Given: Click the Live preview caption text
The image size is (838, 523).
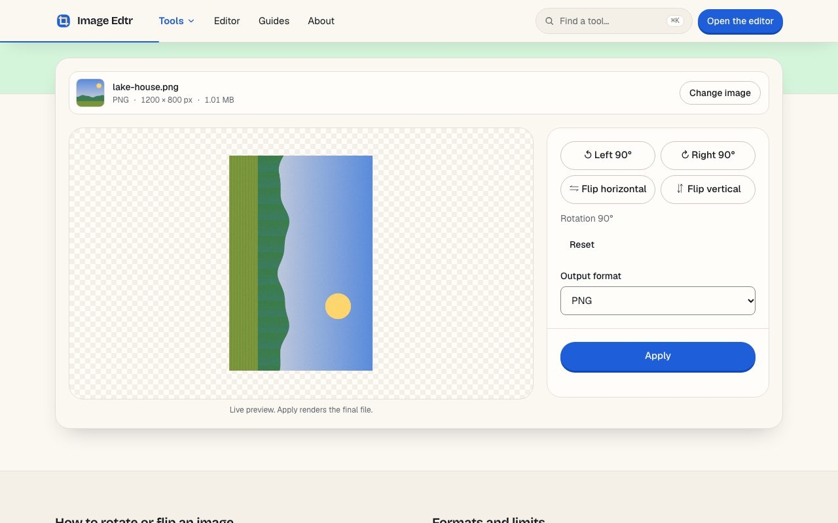Looking at the screenshot, I should [x=301, y=410].
